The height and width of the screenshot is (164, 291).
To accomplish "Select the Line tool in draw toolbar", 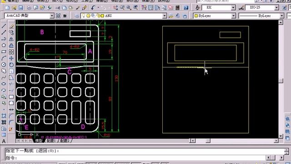I will point(4,26).
